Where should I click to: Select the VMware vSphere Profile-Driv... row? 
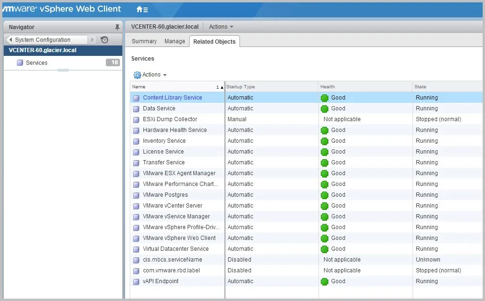[306, 227]
